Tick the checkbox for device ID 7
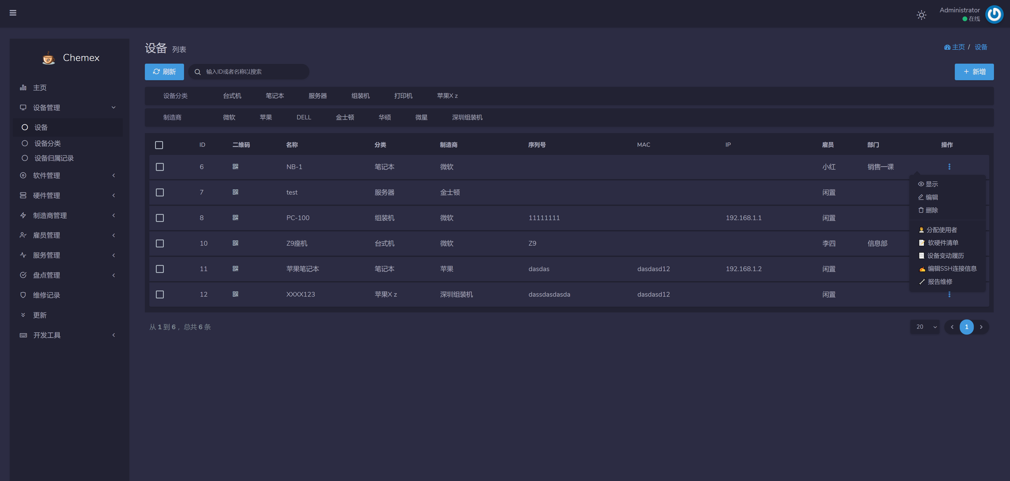The image size is (1010, 481). click(x=160, y=192)
